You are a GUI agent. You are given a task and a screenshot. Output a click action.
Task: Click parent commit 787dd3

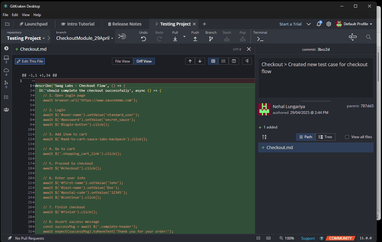366,106
